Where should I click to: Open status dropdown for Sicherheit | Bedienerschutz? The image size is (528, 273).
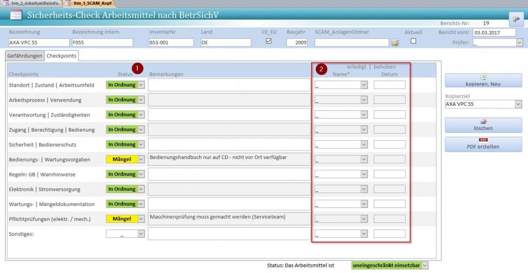141,144
